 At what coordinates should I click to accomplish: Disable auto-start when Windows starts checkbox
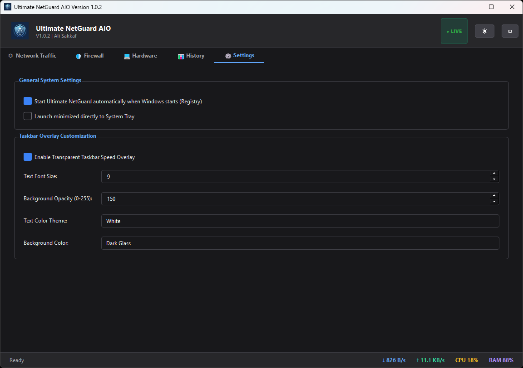click(x=28, y=101)
